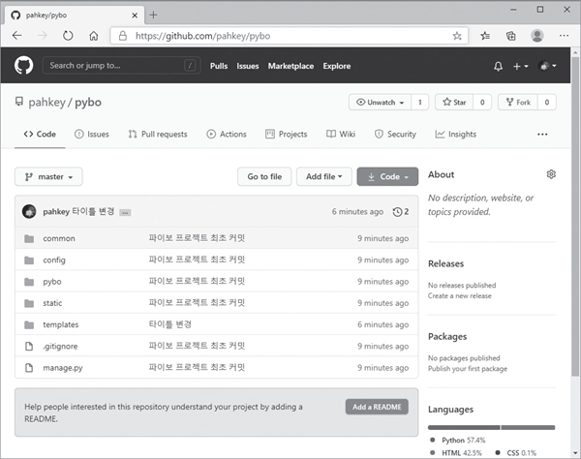Open the master branch dropdown
The height and width of the screenshot is (459, 581).
48,176
